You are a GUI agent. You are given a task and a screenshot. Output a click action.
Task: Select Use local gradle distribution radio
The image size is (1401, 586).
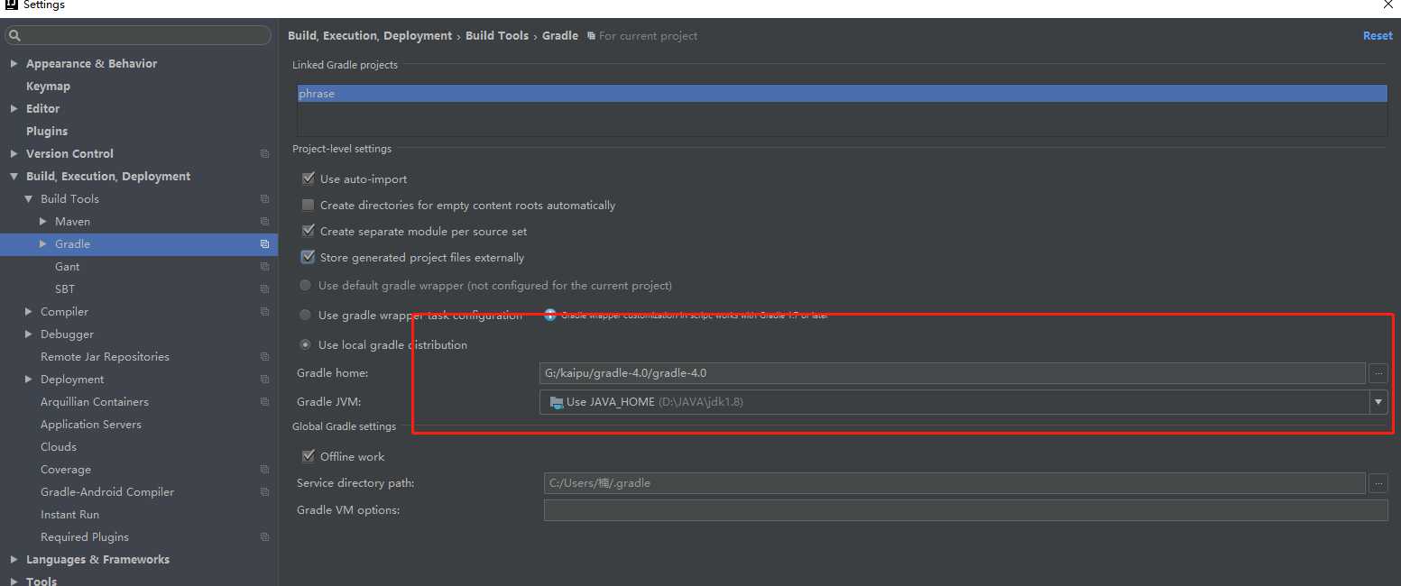point(306,344)
